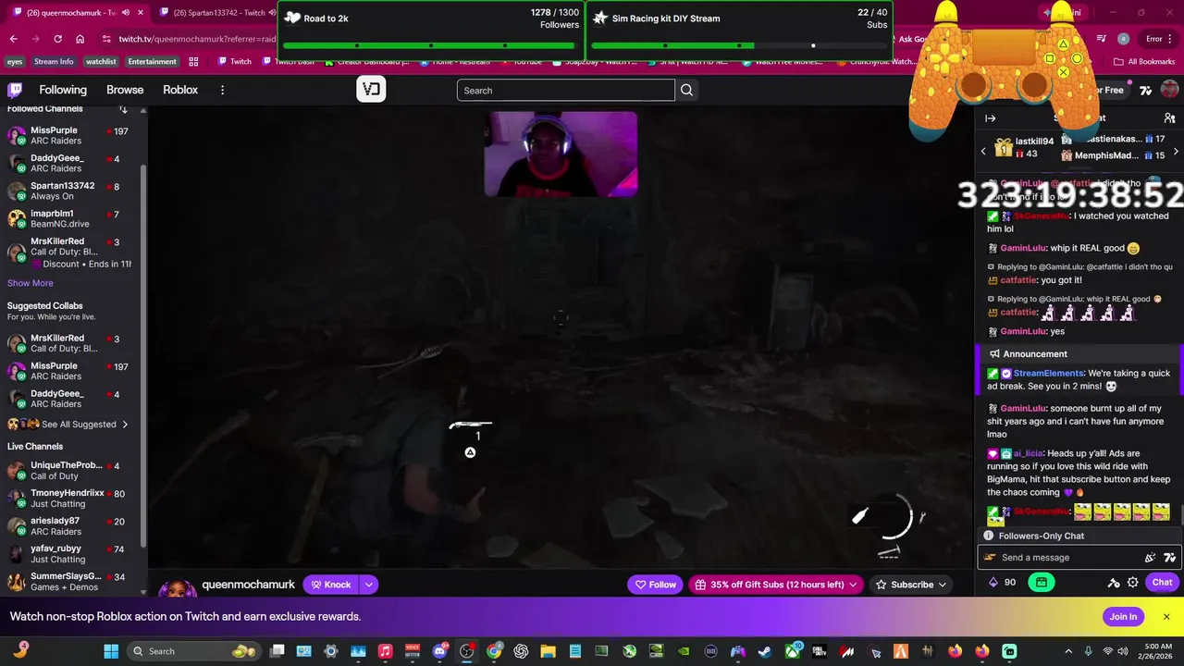Viewport: 1184px width, 666px height.
Task: Dismiss the Roblox rewards banner
Action: [1166, 617]
